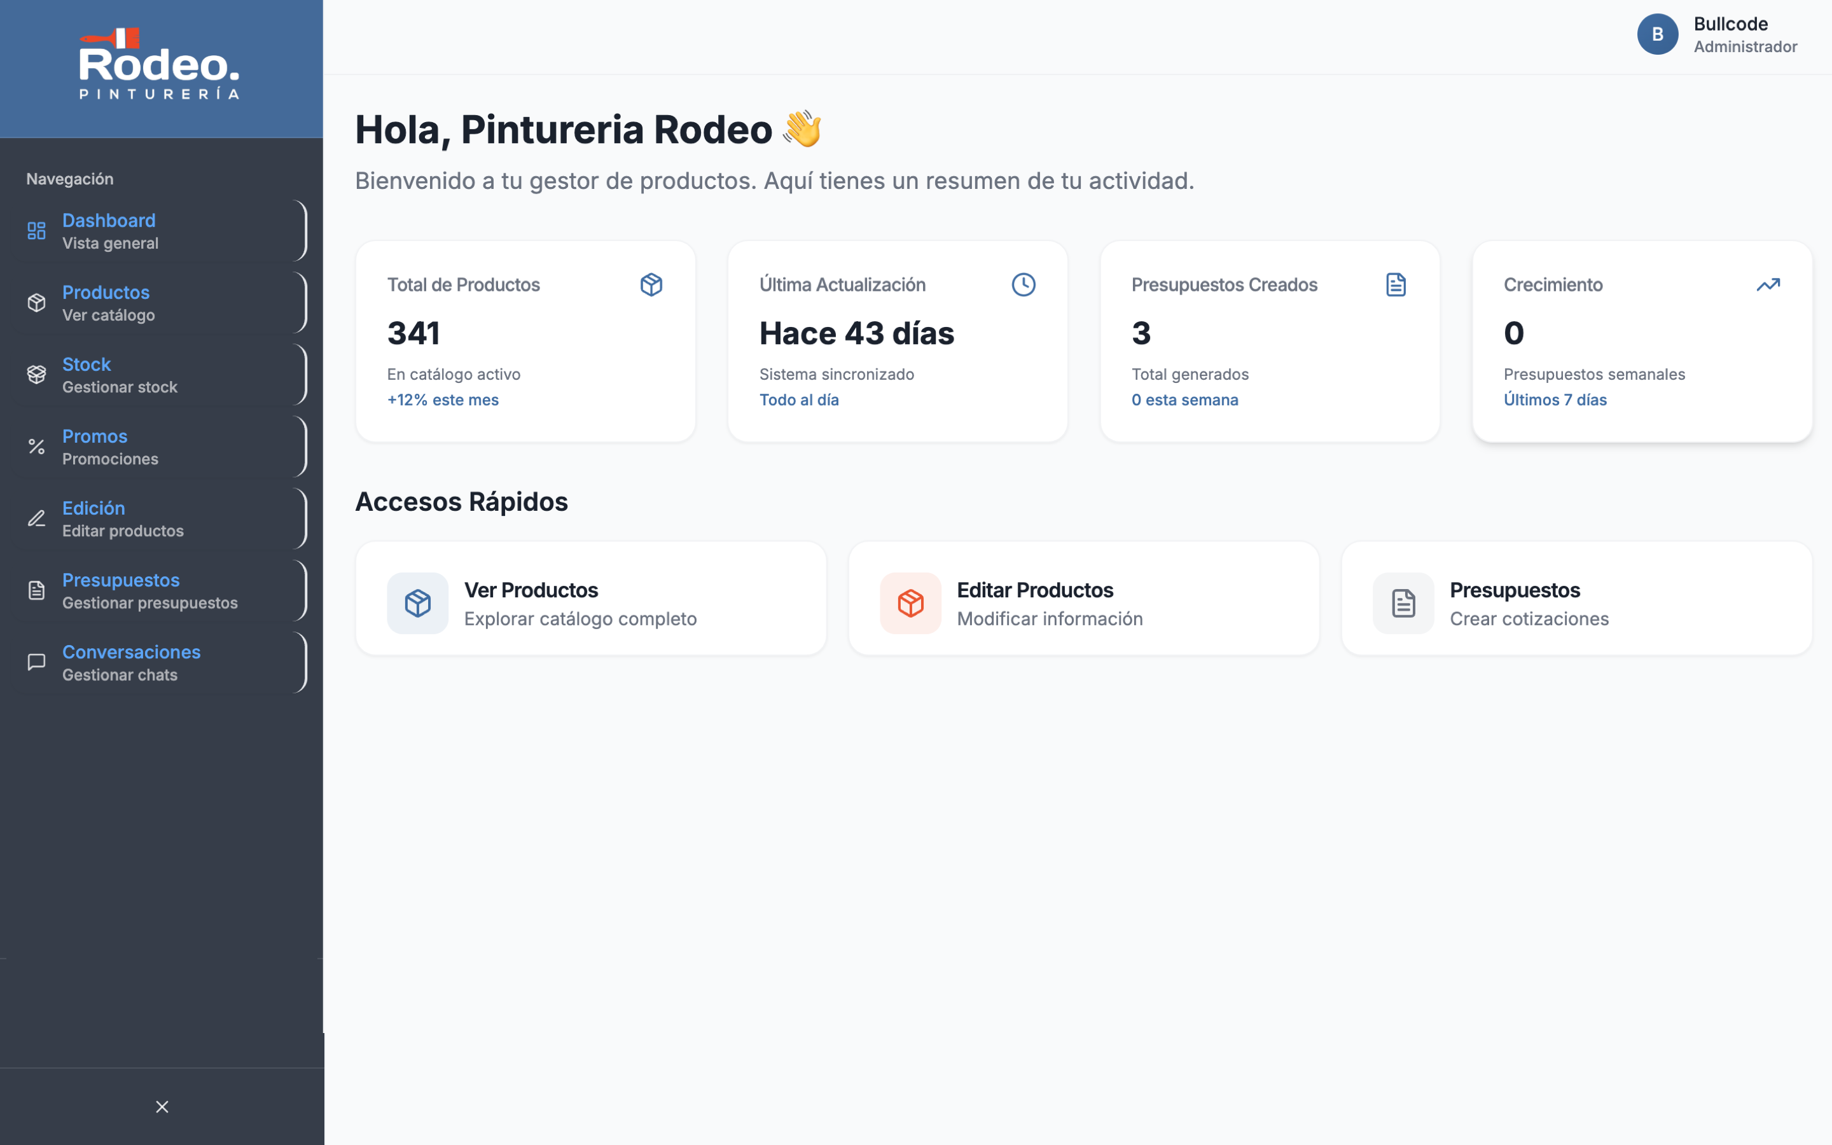Click the orange box icon in Editar Productos shortcut
This screenshot has height=1145, width=1832.
[x=911, y=603]
